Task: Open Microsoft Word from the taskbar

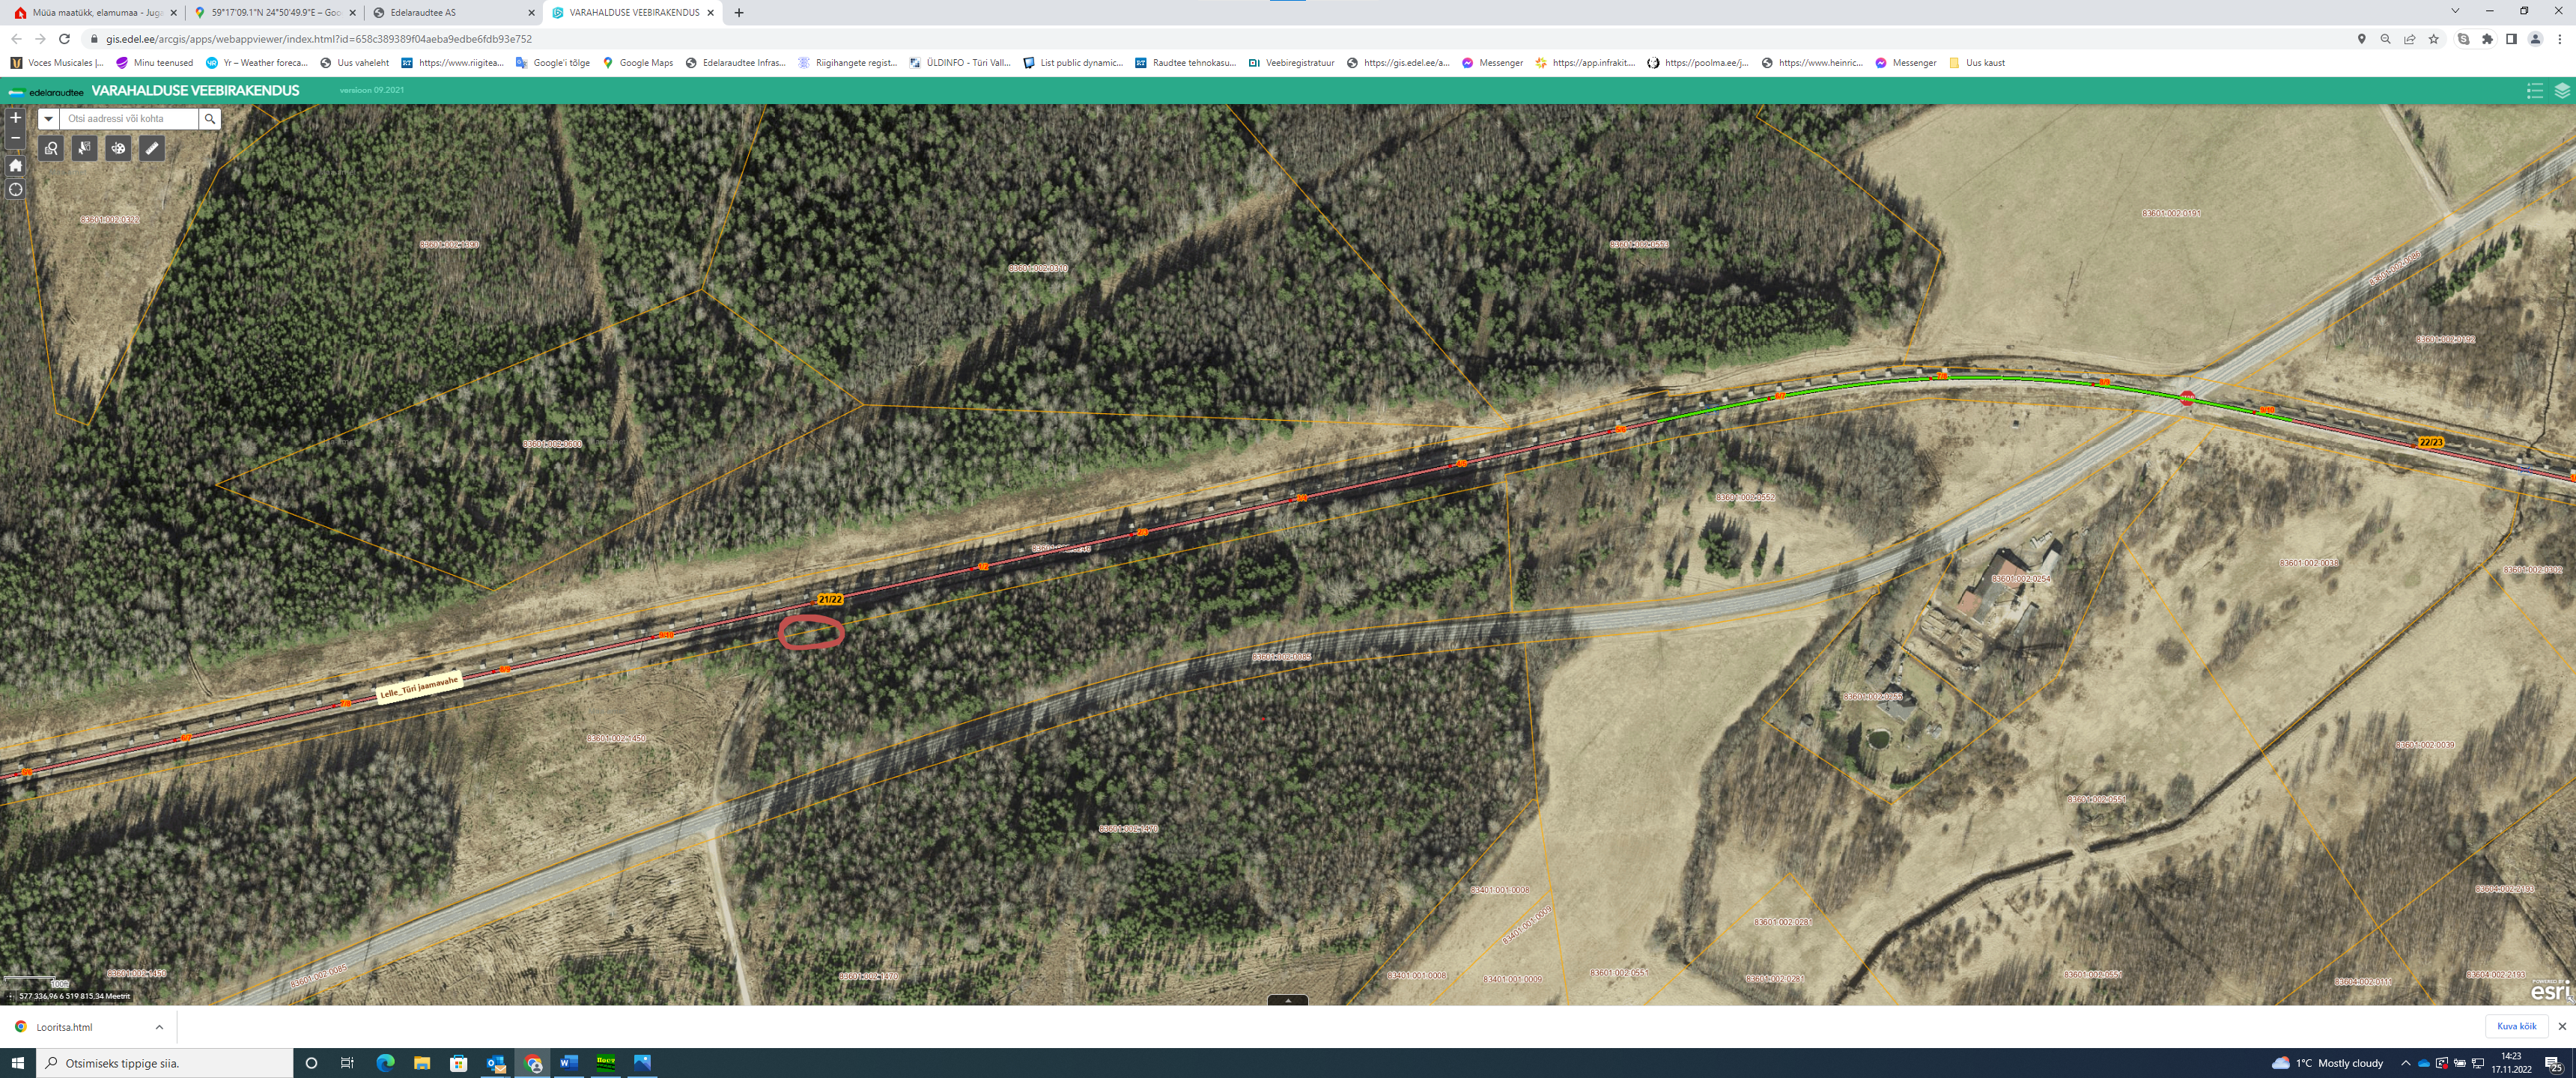Action: click(569, 1063)
